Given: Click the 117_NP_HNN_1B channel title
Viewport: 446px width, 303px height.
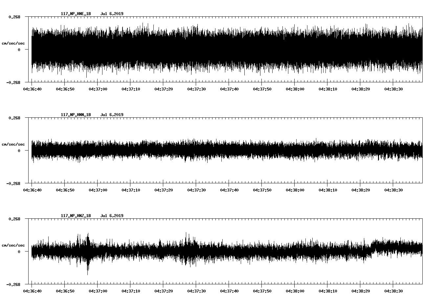Looking at the screenshot, I should tap(76, 115).
